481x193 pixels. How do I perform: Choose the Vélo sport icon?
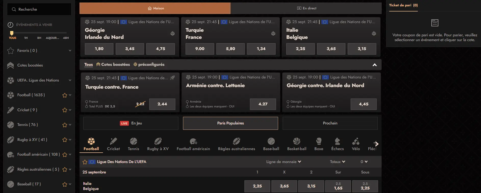(356, 141)
